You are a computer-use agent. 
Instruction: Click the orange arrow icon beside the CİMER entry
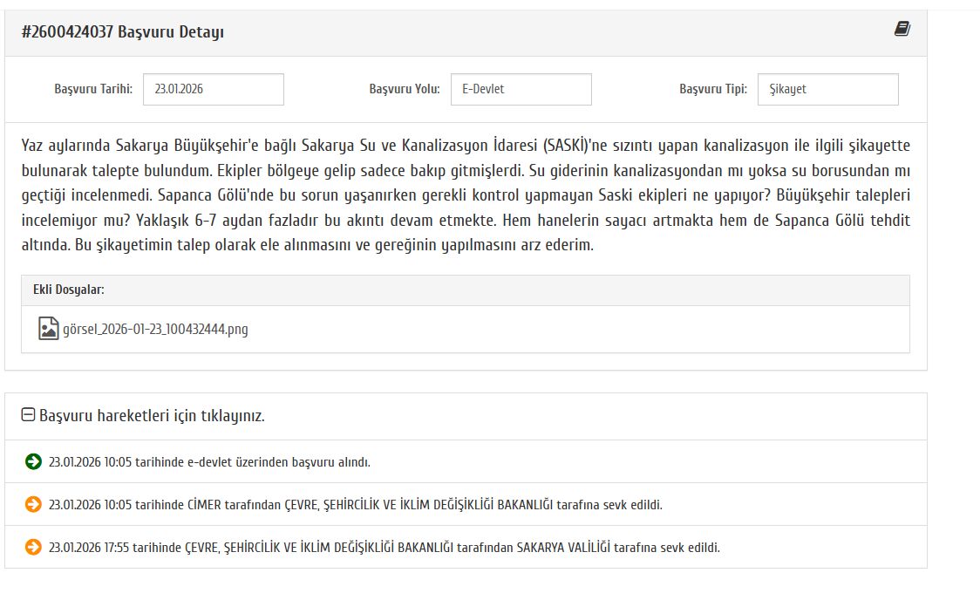(x=33, y=505)
